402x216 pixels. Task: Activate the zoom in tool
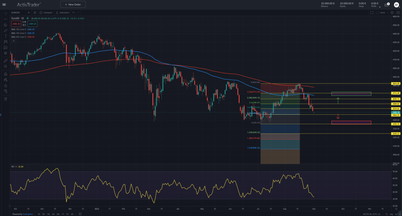pos(5,66)
